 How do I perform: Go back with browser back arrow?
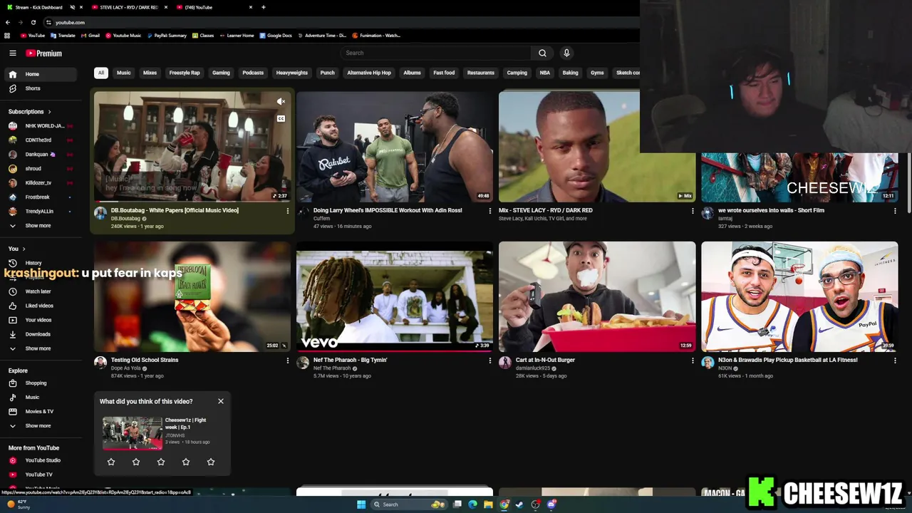tap(8, 22)
